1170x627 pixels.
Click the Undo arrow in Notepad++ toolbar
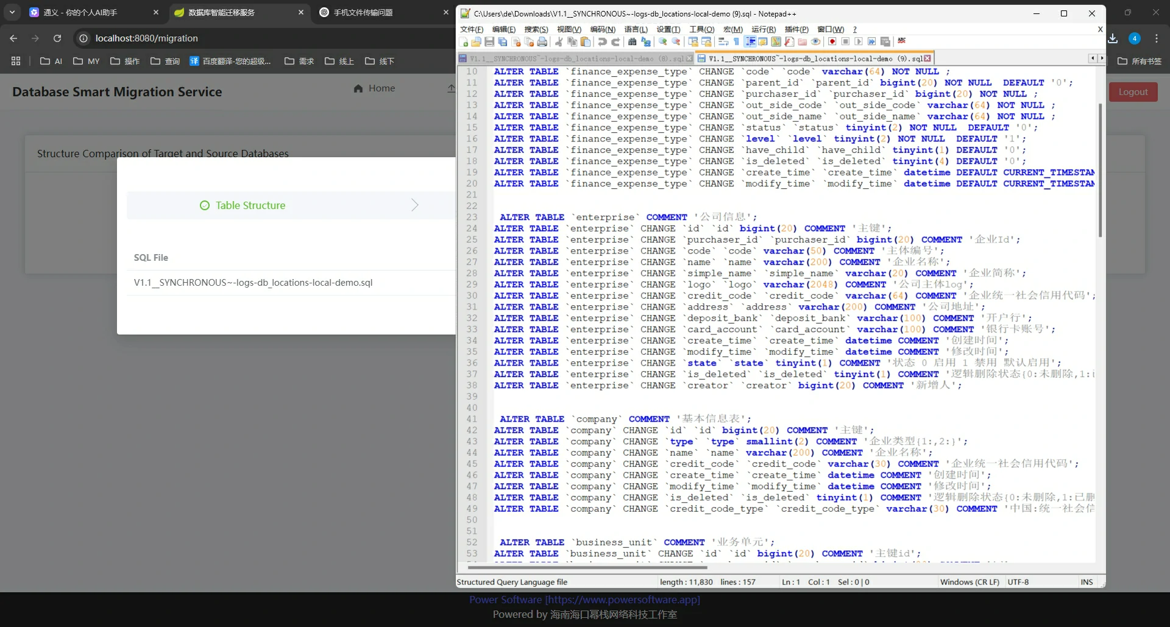pos(602,42)
